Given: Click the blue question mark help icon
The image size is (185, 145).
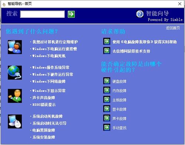Looking at the screenshot, I should (140, 14).
